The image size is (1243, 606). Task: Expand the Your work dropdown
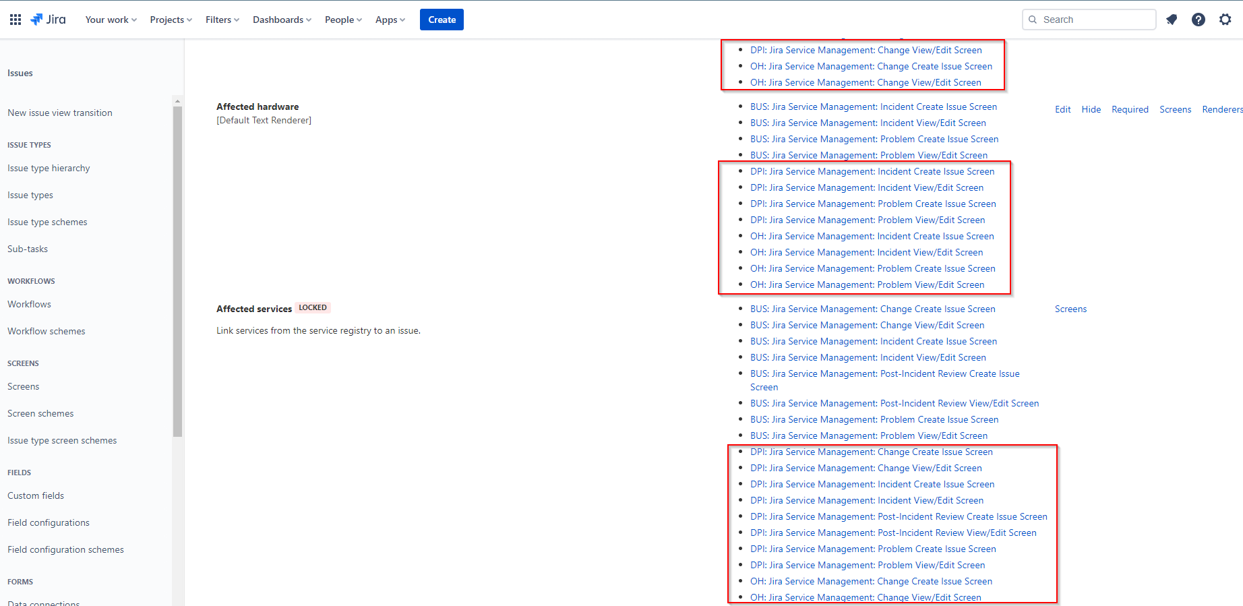(x=111, y=20)
